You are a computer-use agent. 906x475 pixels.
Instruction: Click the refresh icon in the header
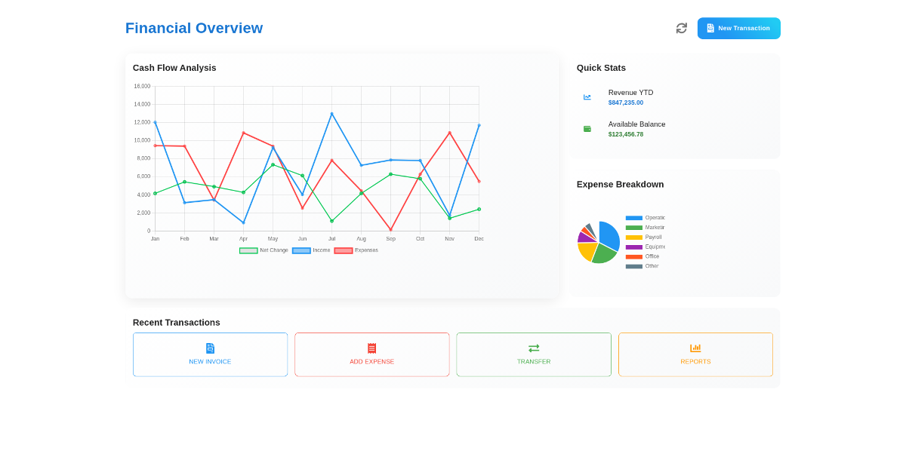[x=681, y=28]
